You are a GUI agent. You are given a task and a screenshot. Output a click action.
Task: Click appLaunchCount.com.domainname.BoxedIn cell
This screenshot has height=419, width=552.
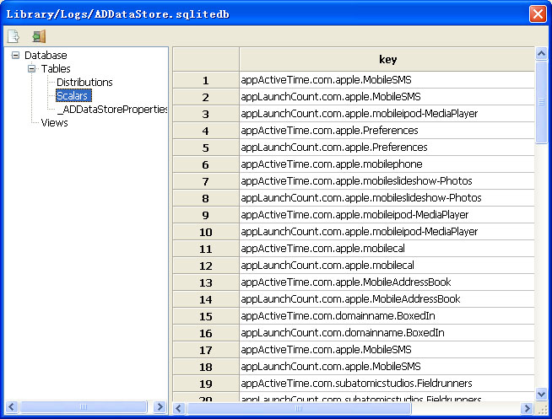tap(387, 333)
